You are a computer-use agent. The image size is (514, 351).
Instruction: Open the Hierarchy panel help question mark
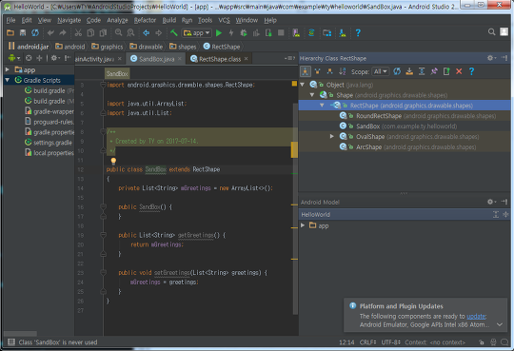pos(471,71)
